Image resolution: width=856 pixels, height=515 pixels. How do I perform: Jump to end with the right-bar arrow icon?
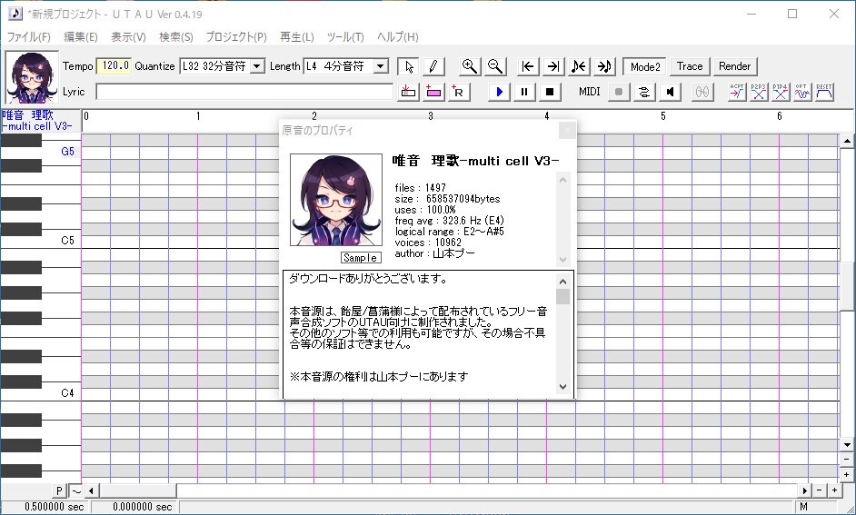tap(553, 66)
